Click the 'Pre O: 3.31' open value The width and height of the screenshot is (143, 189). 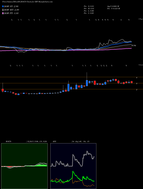pos(89,6)
